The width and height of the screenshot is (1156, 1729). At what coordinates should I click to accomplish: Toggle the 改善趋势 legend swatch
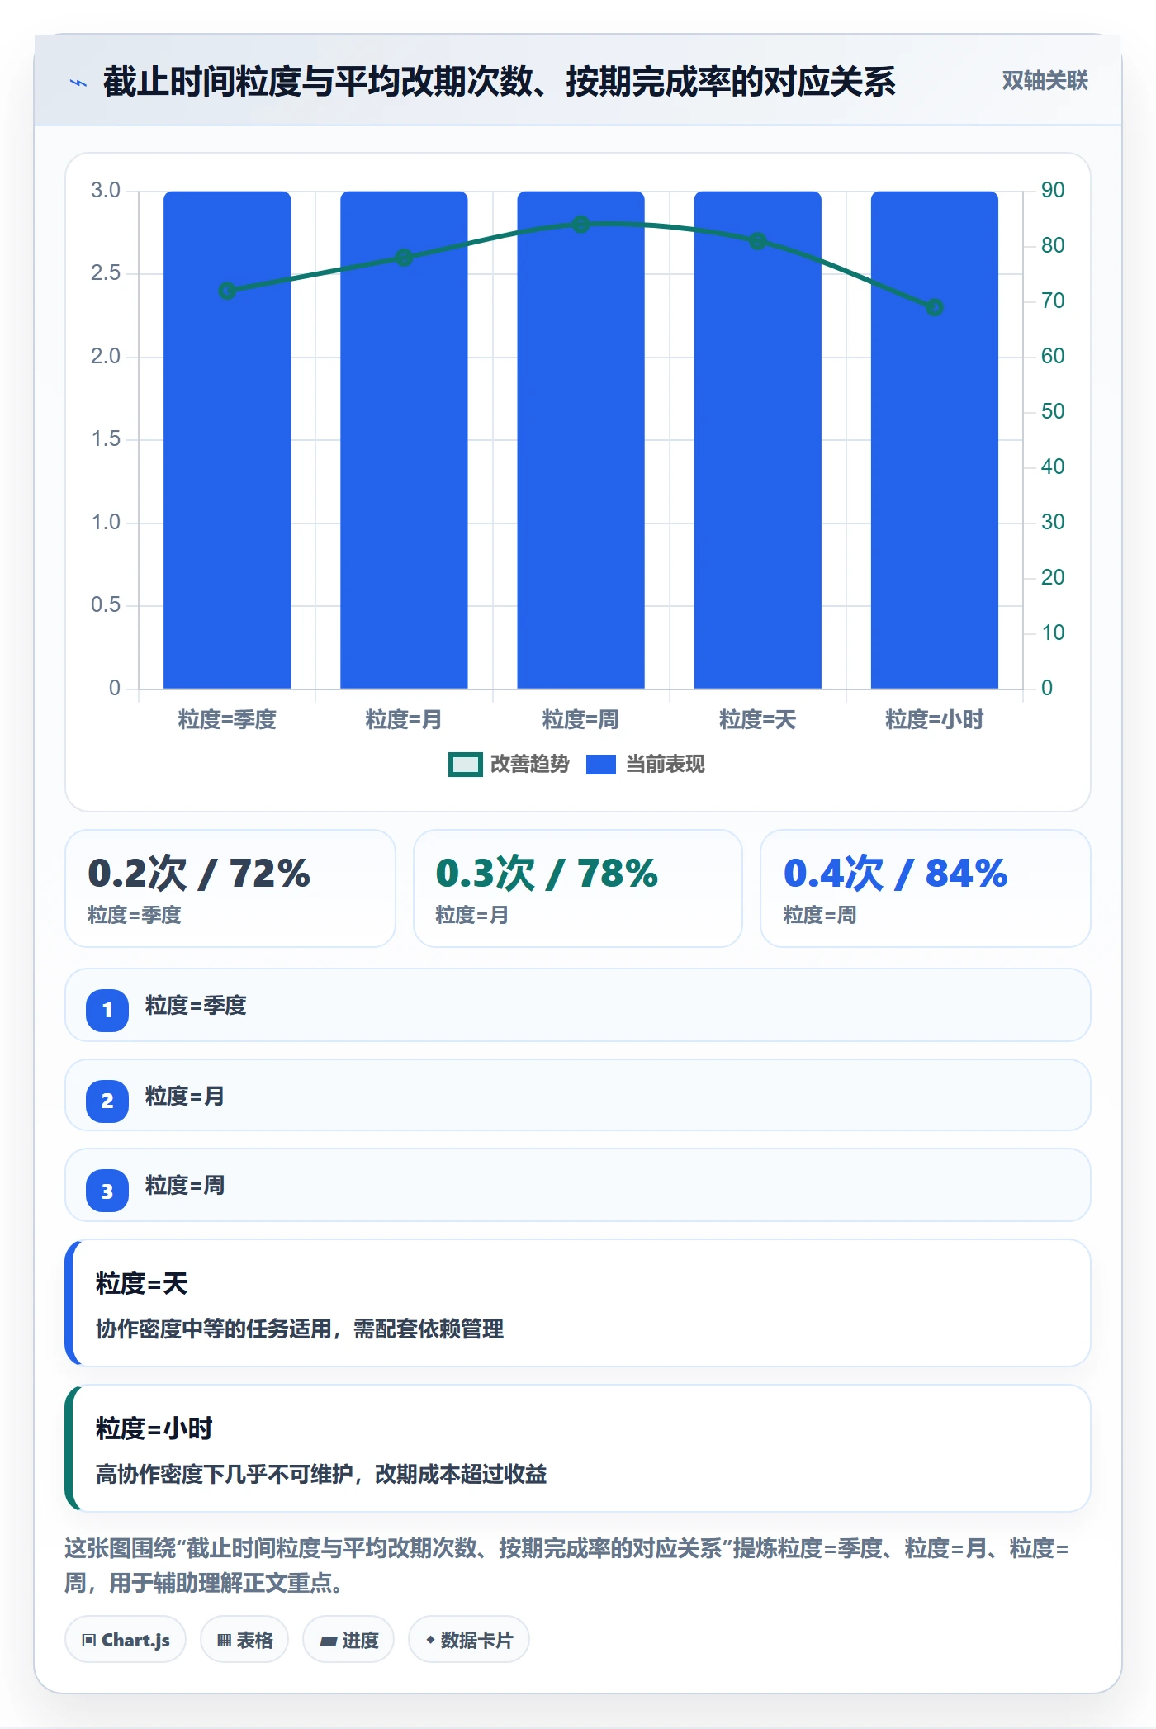(465, 765)
